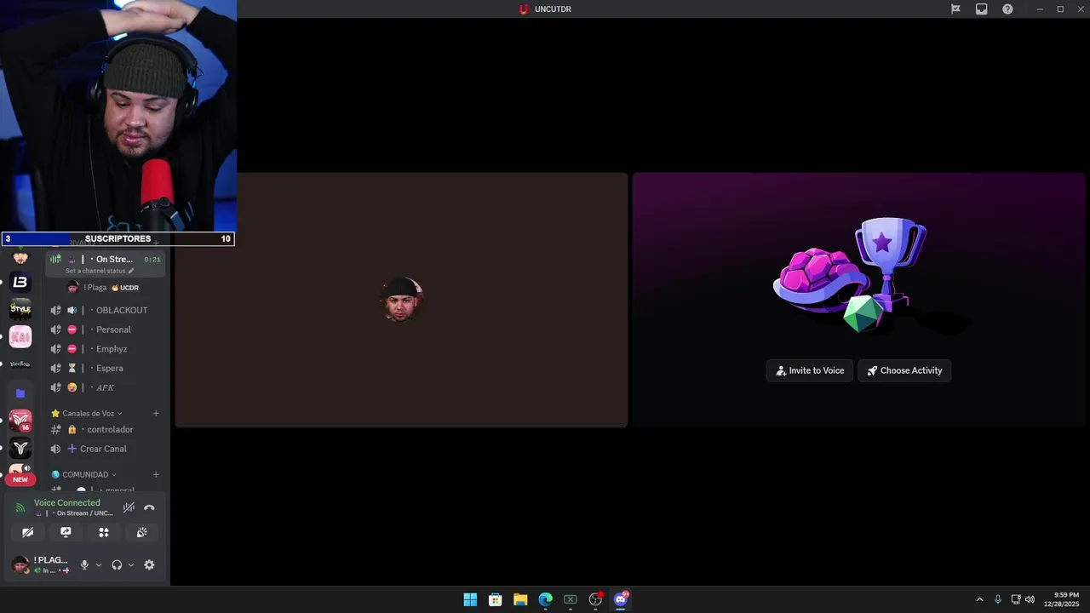This screenshot has width=1090, height=613.
Task: Mute the microphone in user panel
Action: [x=84, y=564]
